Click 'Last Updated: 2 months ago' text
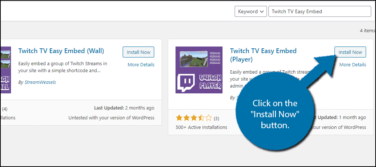Screen dimensions: 376x167 [124, 108]
